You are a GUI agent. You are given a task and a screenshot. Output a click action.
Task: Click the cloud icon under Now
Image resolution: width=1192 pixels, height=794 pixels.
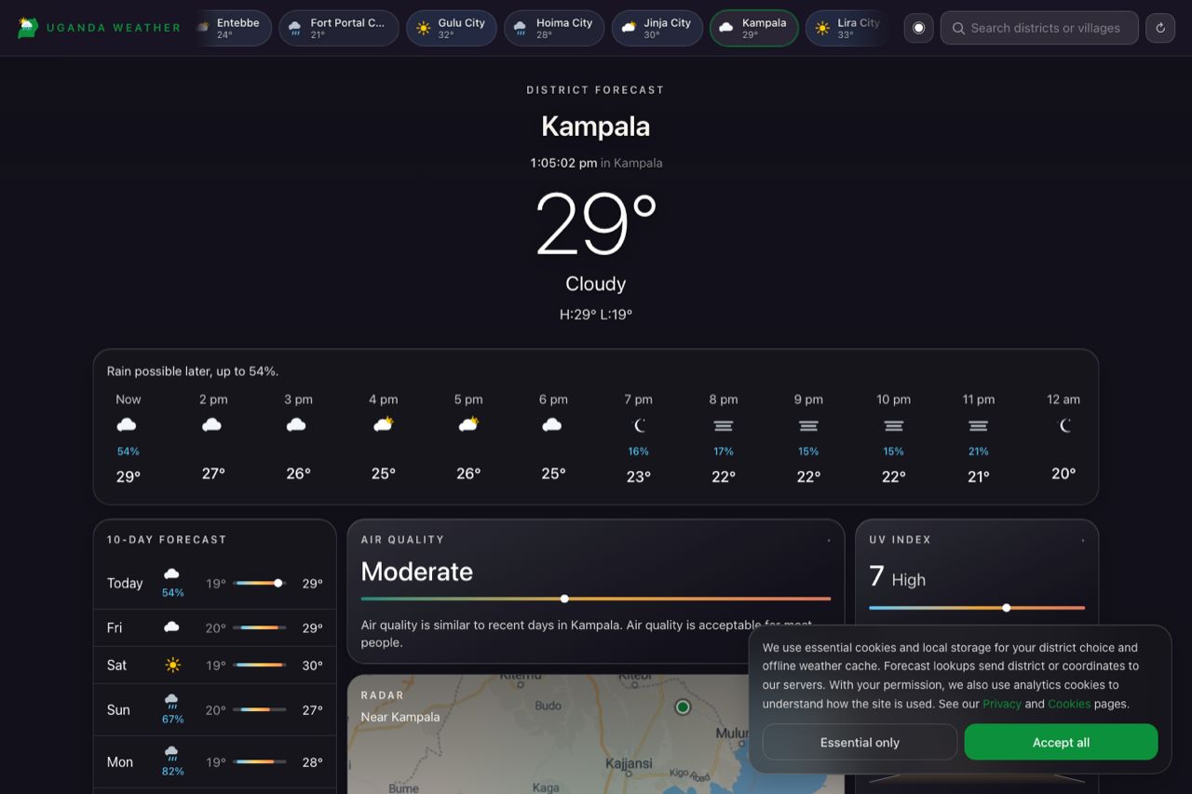[x=128, y=425]
